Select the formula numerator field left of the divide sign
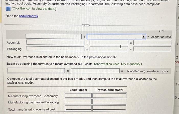 [53, 36]
